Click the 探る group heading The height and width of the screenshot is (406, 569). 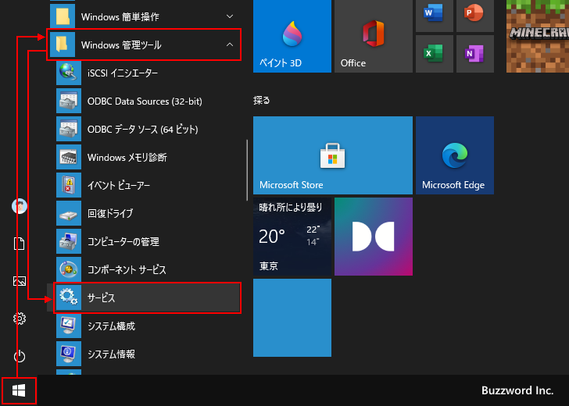tap(262, 100)
